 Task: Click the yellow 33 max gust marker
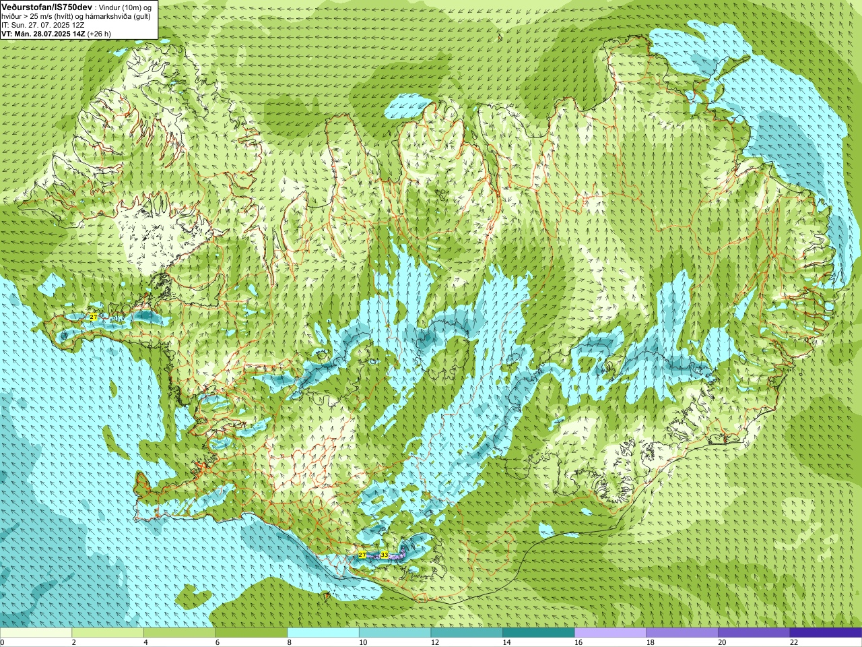pos(385,555)
